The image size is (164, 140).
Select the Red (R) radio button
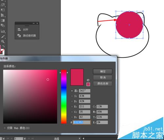coord(72,107)
